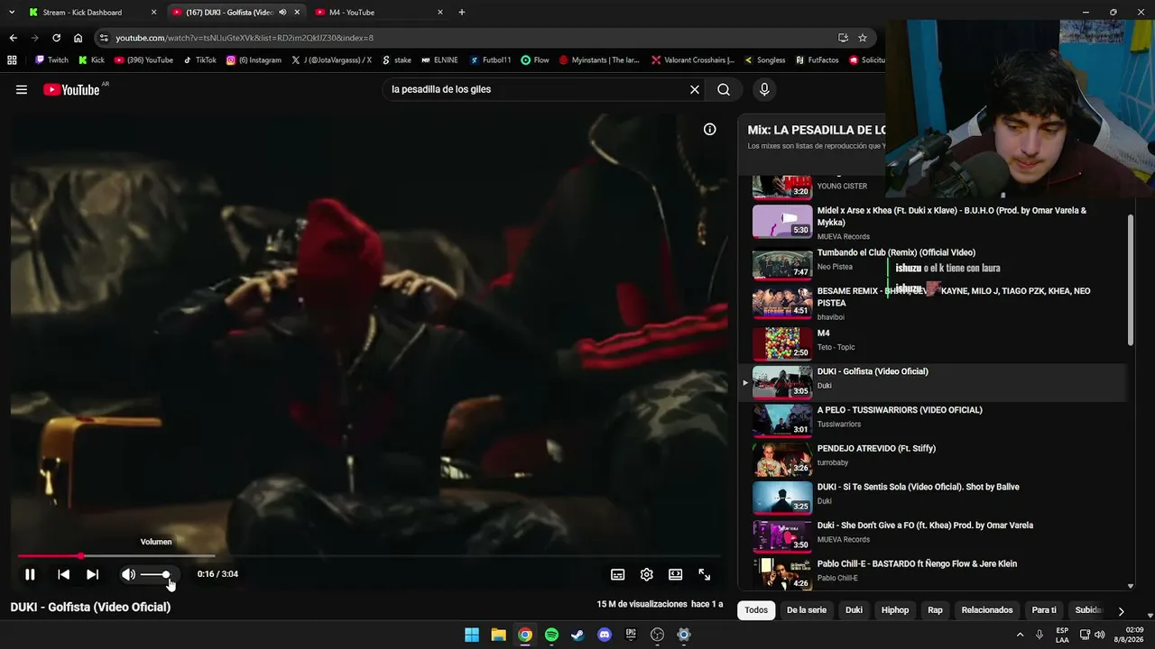Screen dimensions: 1155x649
Task: Clear the search text with the X
Action: tap(695, 89)
